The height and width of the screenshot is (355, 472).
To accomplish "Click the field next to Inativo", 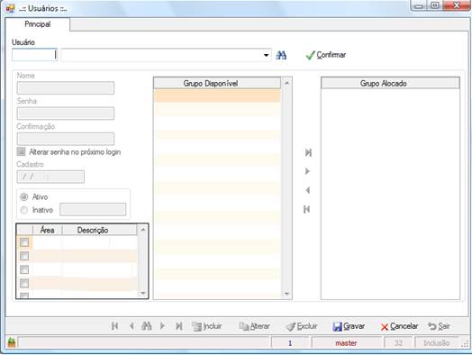I will pyautogui.click(x=93, y=210).
